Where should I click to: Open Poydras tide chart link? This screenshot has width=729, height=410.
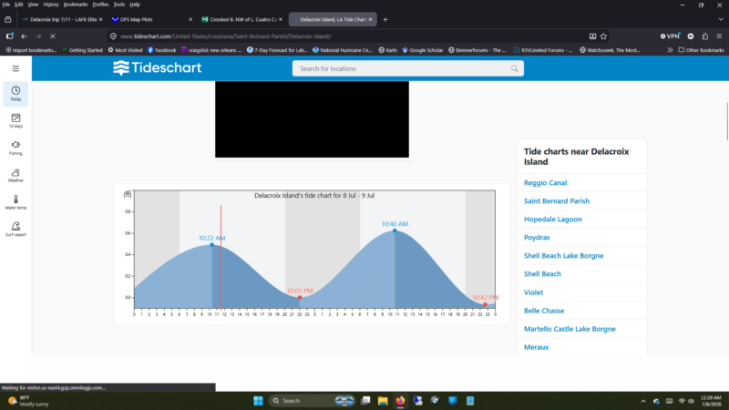tap(537, 237)
